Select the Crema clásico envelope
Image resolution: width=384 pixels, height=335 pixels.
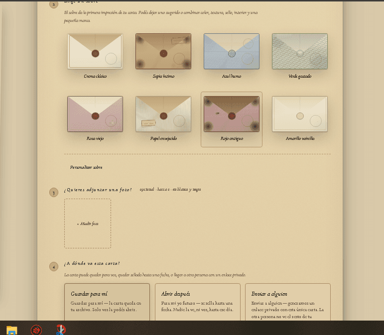[x=95, y=51]
